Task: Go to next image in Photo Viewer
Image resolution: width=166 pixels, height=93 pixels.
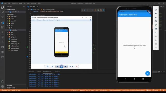Action: (x=66, y=66)
